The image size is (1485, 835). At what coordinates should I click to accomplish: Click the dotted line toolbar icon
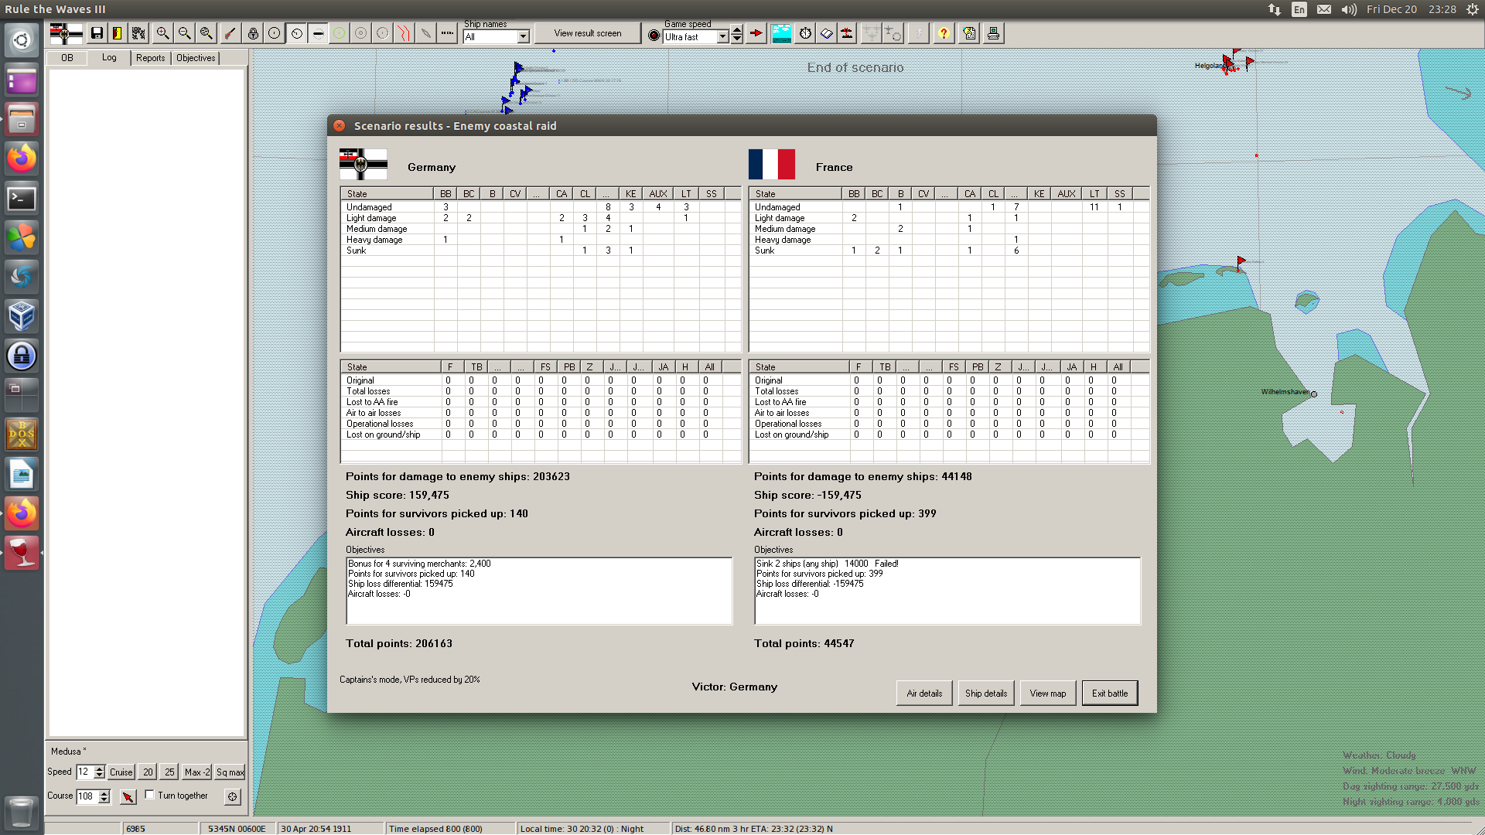click(447, 33)
